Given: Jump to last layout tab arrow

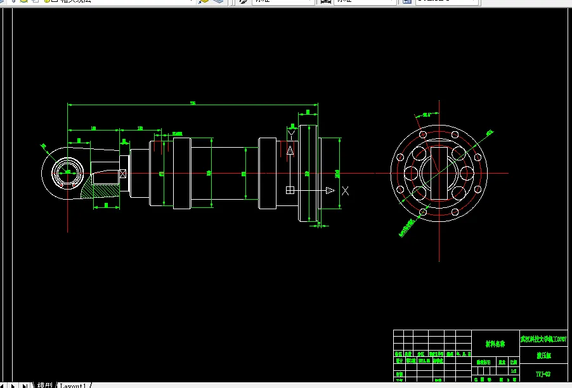Looking at the screenshot, I should 25,385.
